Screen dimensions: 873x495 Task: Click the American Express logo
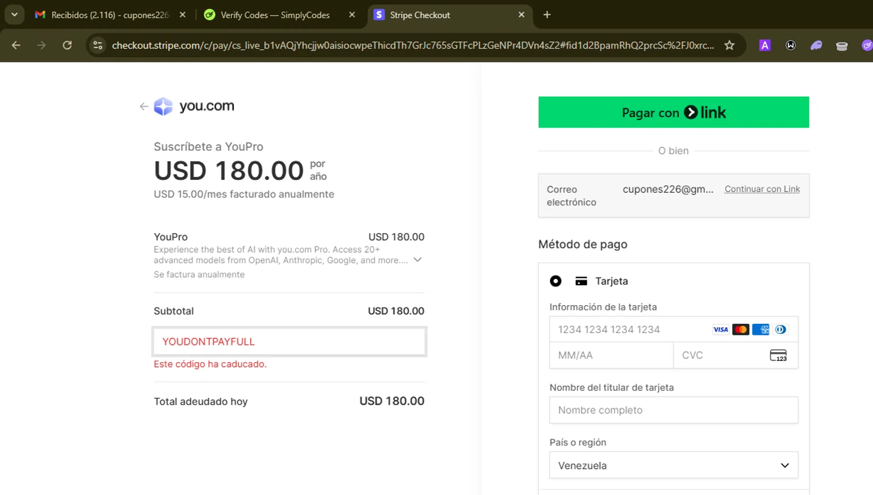coord(761,330)
